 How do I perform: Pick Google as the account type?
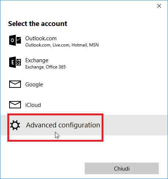coord(84,84)
